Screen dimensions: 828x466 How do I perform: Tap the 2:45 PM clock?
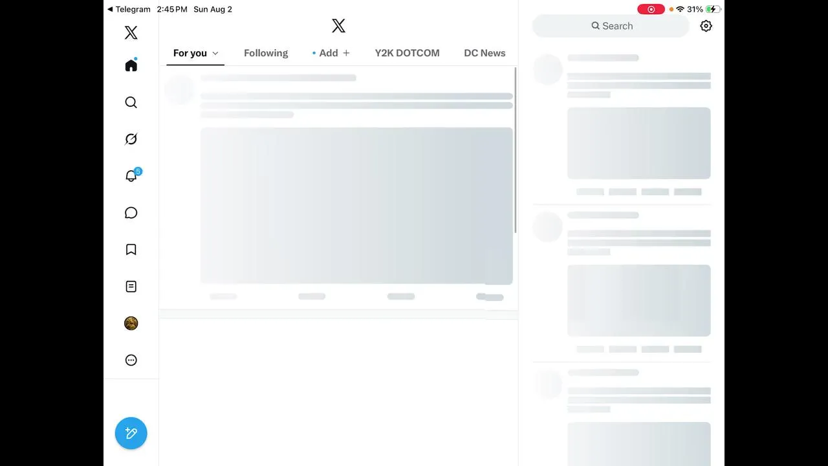[172, 9]
